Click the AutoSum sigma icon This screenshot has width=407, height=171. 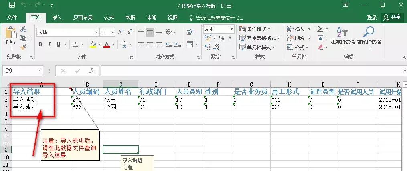320,29
